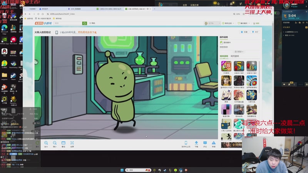Open the 常用书签 bookmark folder
Screen dimensions: 308x173
pos(57,18)
